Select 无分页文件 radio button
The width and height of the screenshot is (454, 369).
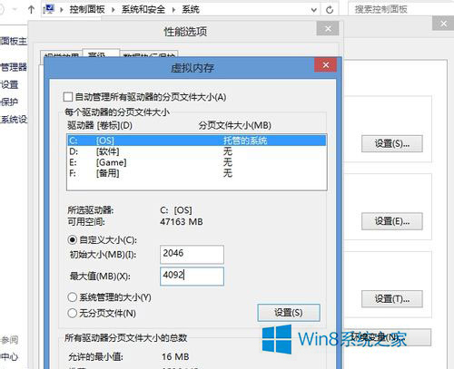(x=73, y=313)
